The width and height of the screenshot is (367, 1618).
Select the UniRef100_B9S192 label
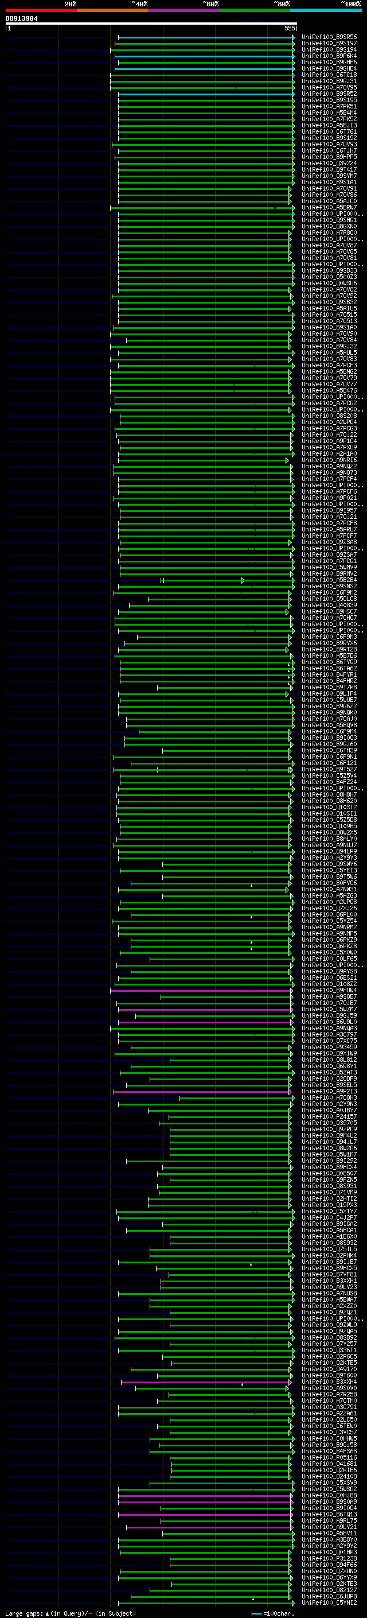[329, 138]
